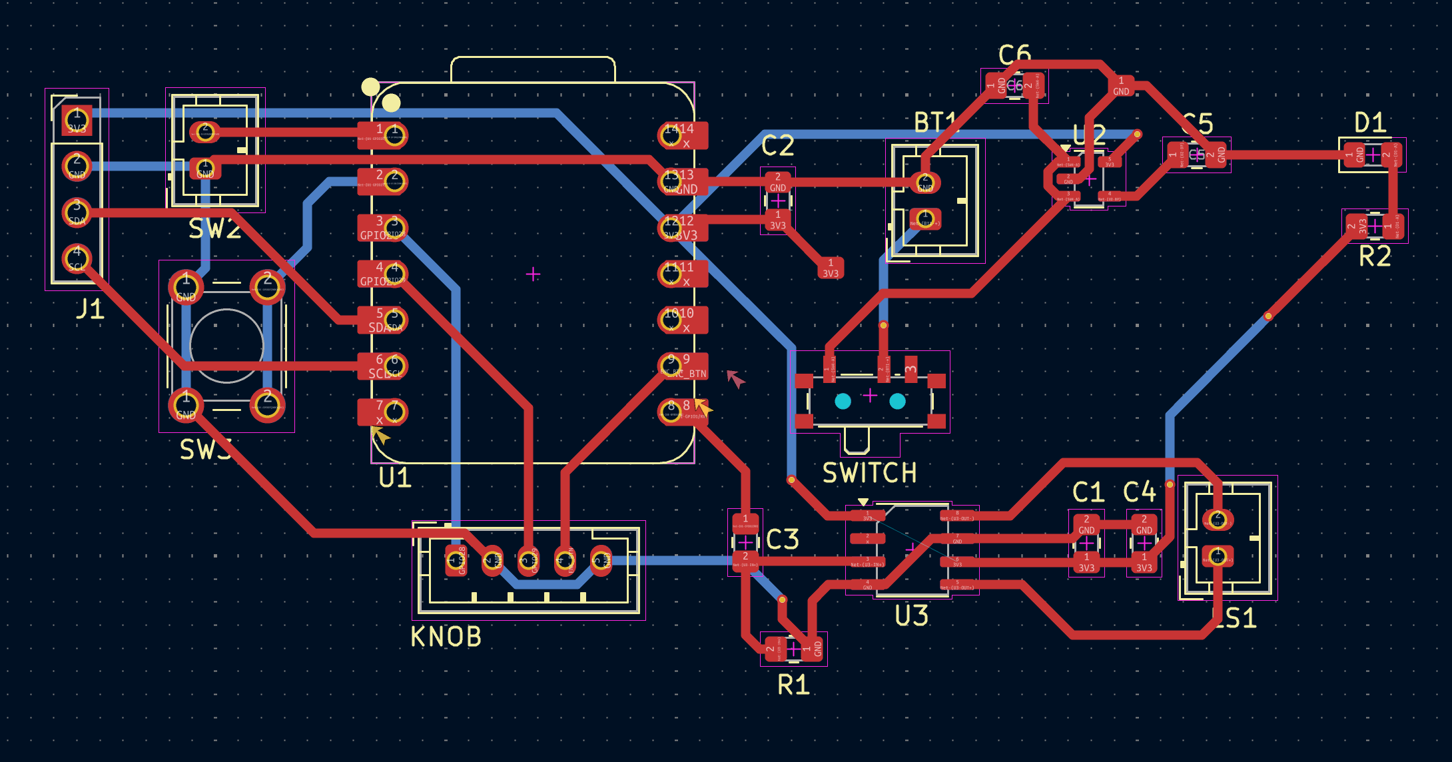
Task: Click the SDA pad 3 on connector J1
Action: click(75, 213)
